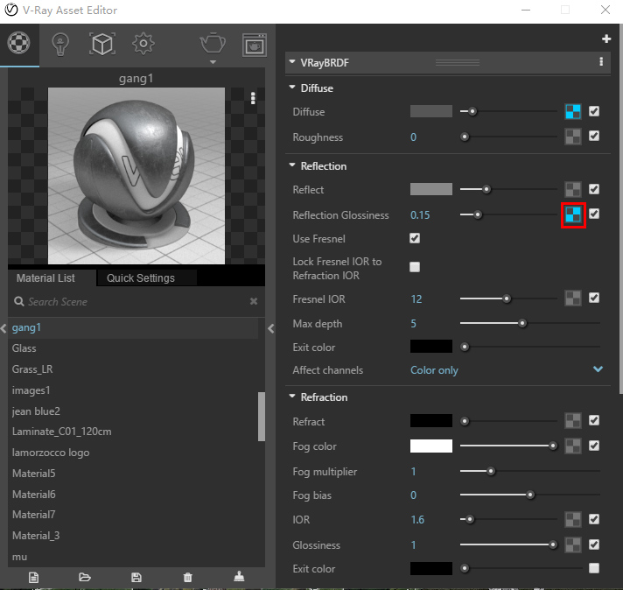Collapse the Reflection section
The image size is (623, 590).
coord(292,165)
